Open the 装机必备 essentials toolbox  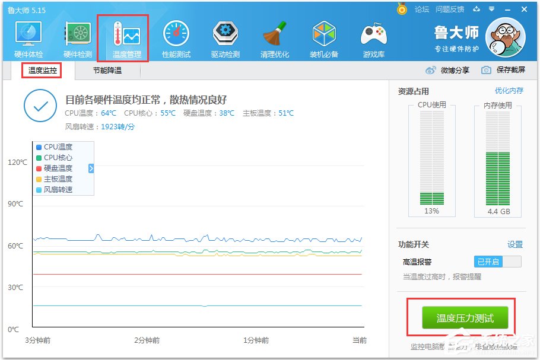click(x=324, y=37)
